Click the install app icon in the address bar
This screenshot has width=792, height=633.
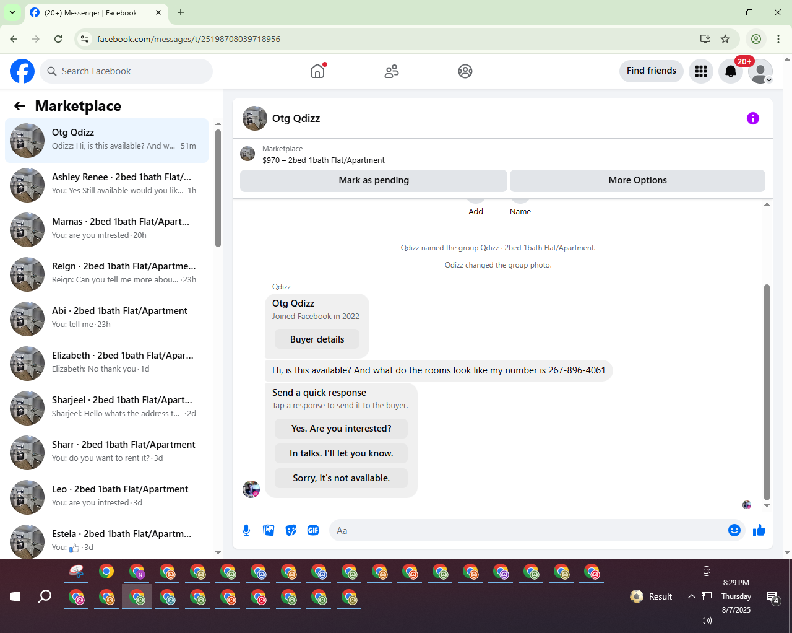[705, 39]
